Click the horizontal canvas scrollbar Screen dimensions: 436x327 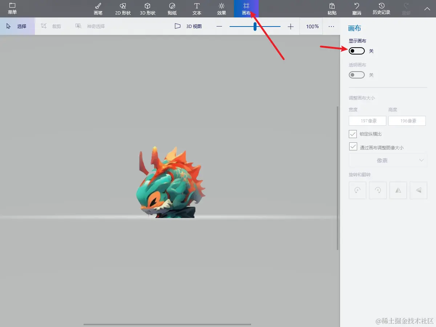[x=167, y=324]
